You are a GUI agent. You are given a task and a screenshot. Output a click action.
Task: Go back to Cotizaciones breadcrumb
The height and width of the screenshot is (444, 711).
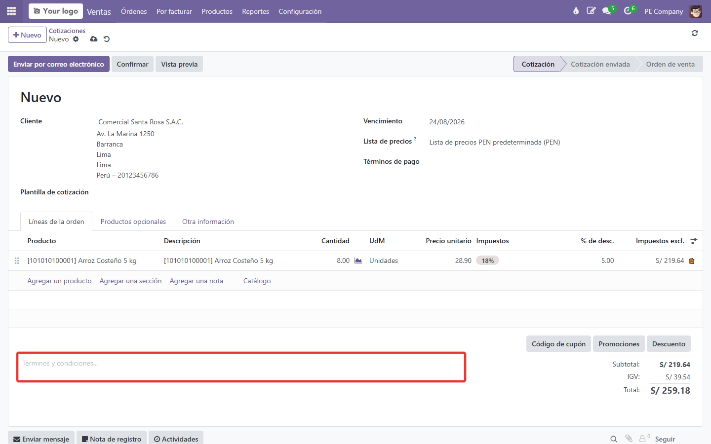click(67, 31)
